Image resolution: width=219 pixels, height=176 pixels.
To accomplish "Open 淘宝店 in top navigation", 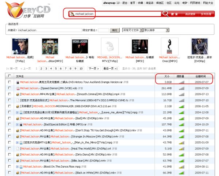I will (149, 3).
